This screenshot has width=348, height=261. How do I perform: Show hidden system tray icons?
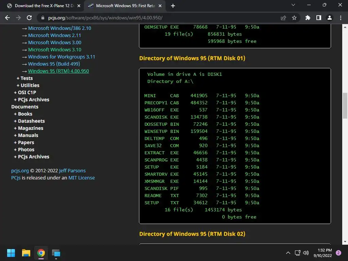(288, 253)
